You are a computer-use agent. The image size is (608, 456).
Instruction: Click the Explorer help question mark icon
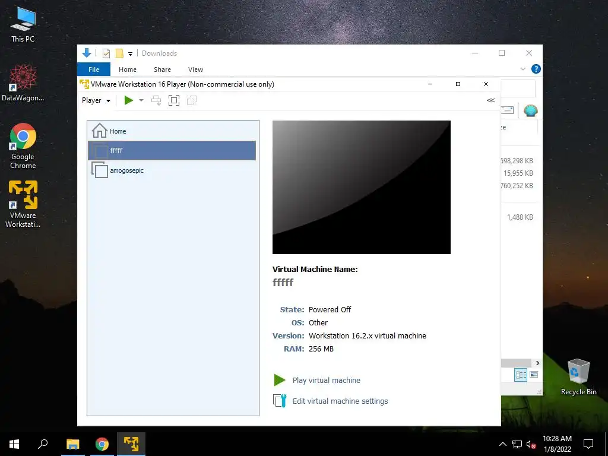click(536, 69)
